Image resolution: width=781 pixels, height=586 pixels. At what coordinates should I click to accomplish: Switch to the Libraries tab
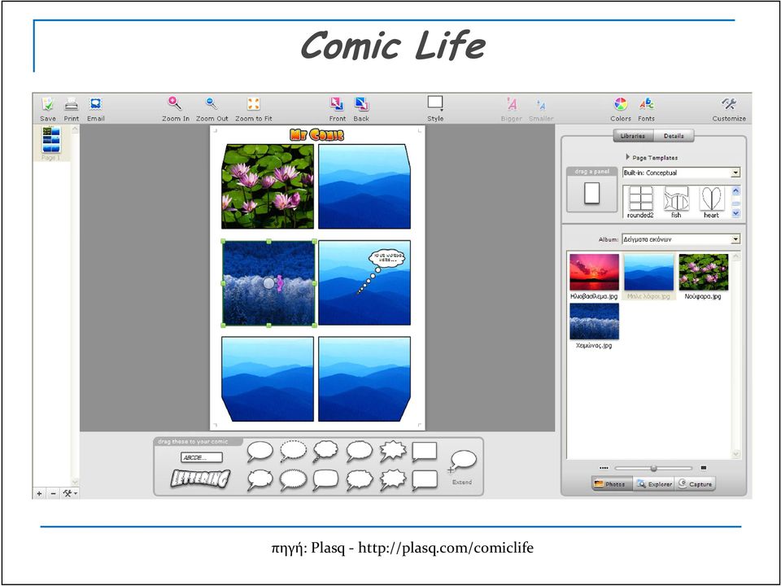(x=633, y=136)
